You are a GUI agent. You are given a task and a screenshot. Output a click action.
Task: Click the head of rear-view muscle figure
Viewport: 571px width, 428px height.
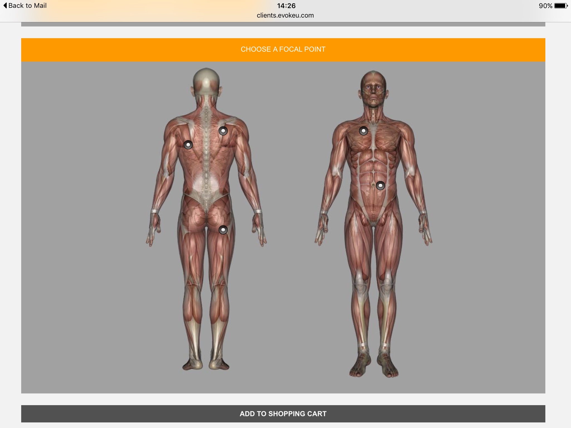tap(206, 81)
